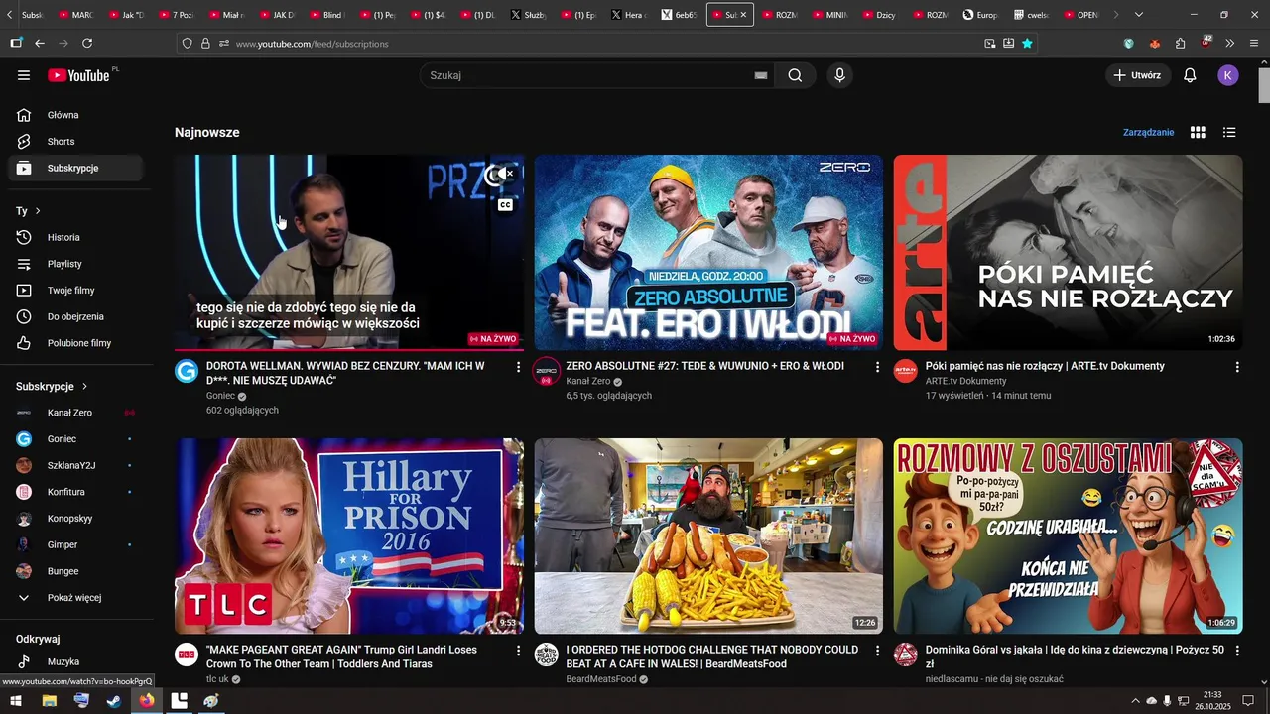
Task: Open the Goniec subscription in sidebar
Action: pyautogui.click(x=75, y=439)
